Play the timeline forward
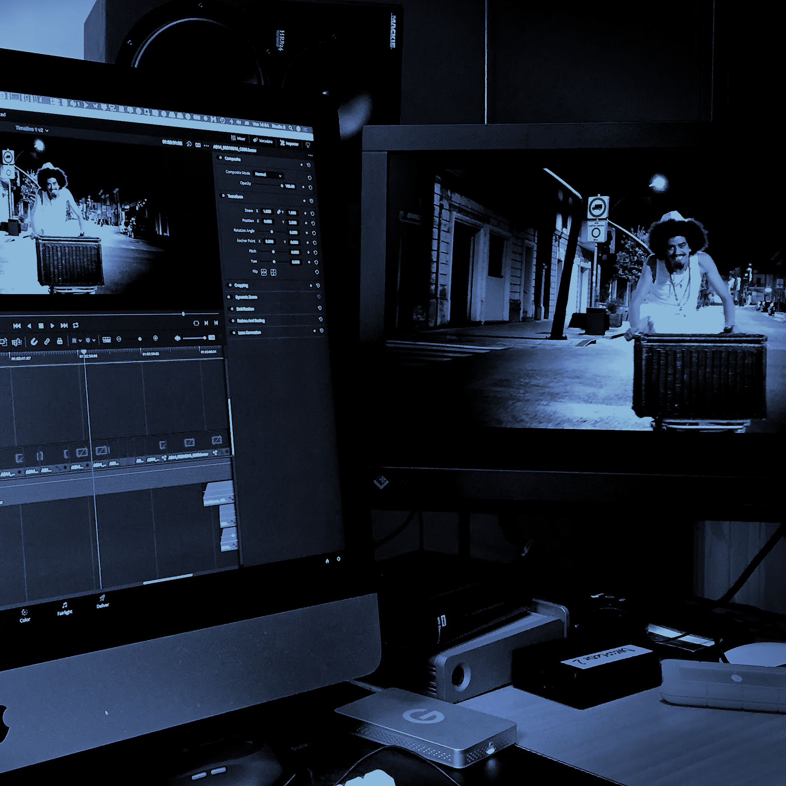 point(52,325)
